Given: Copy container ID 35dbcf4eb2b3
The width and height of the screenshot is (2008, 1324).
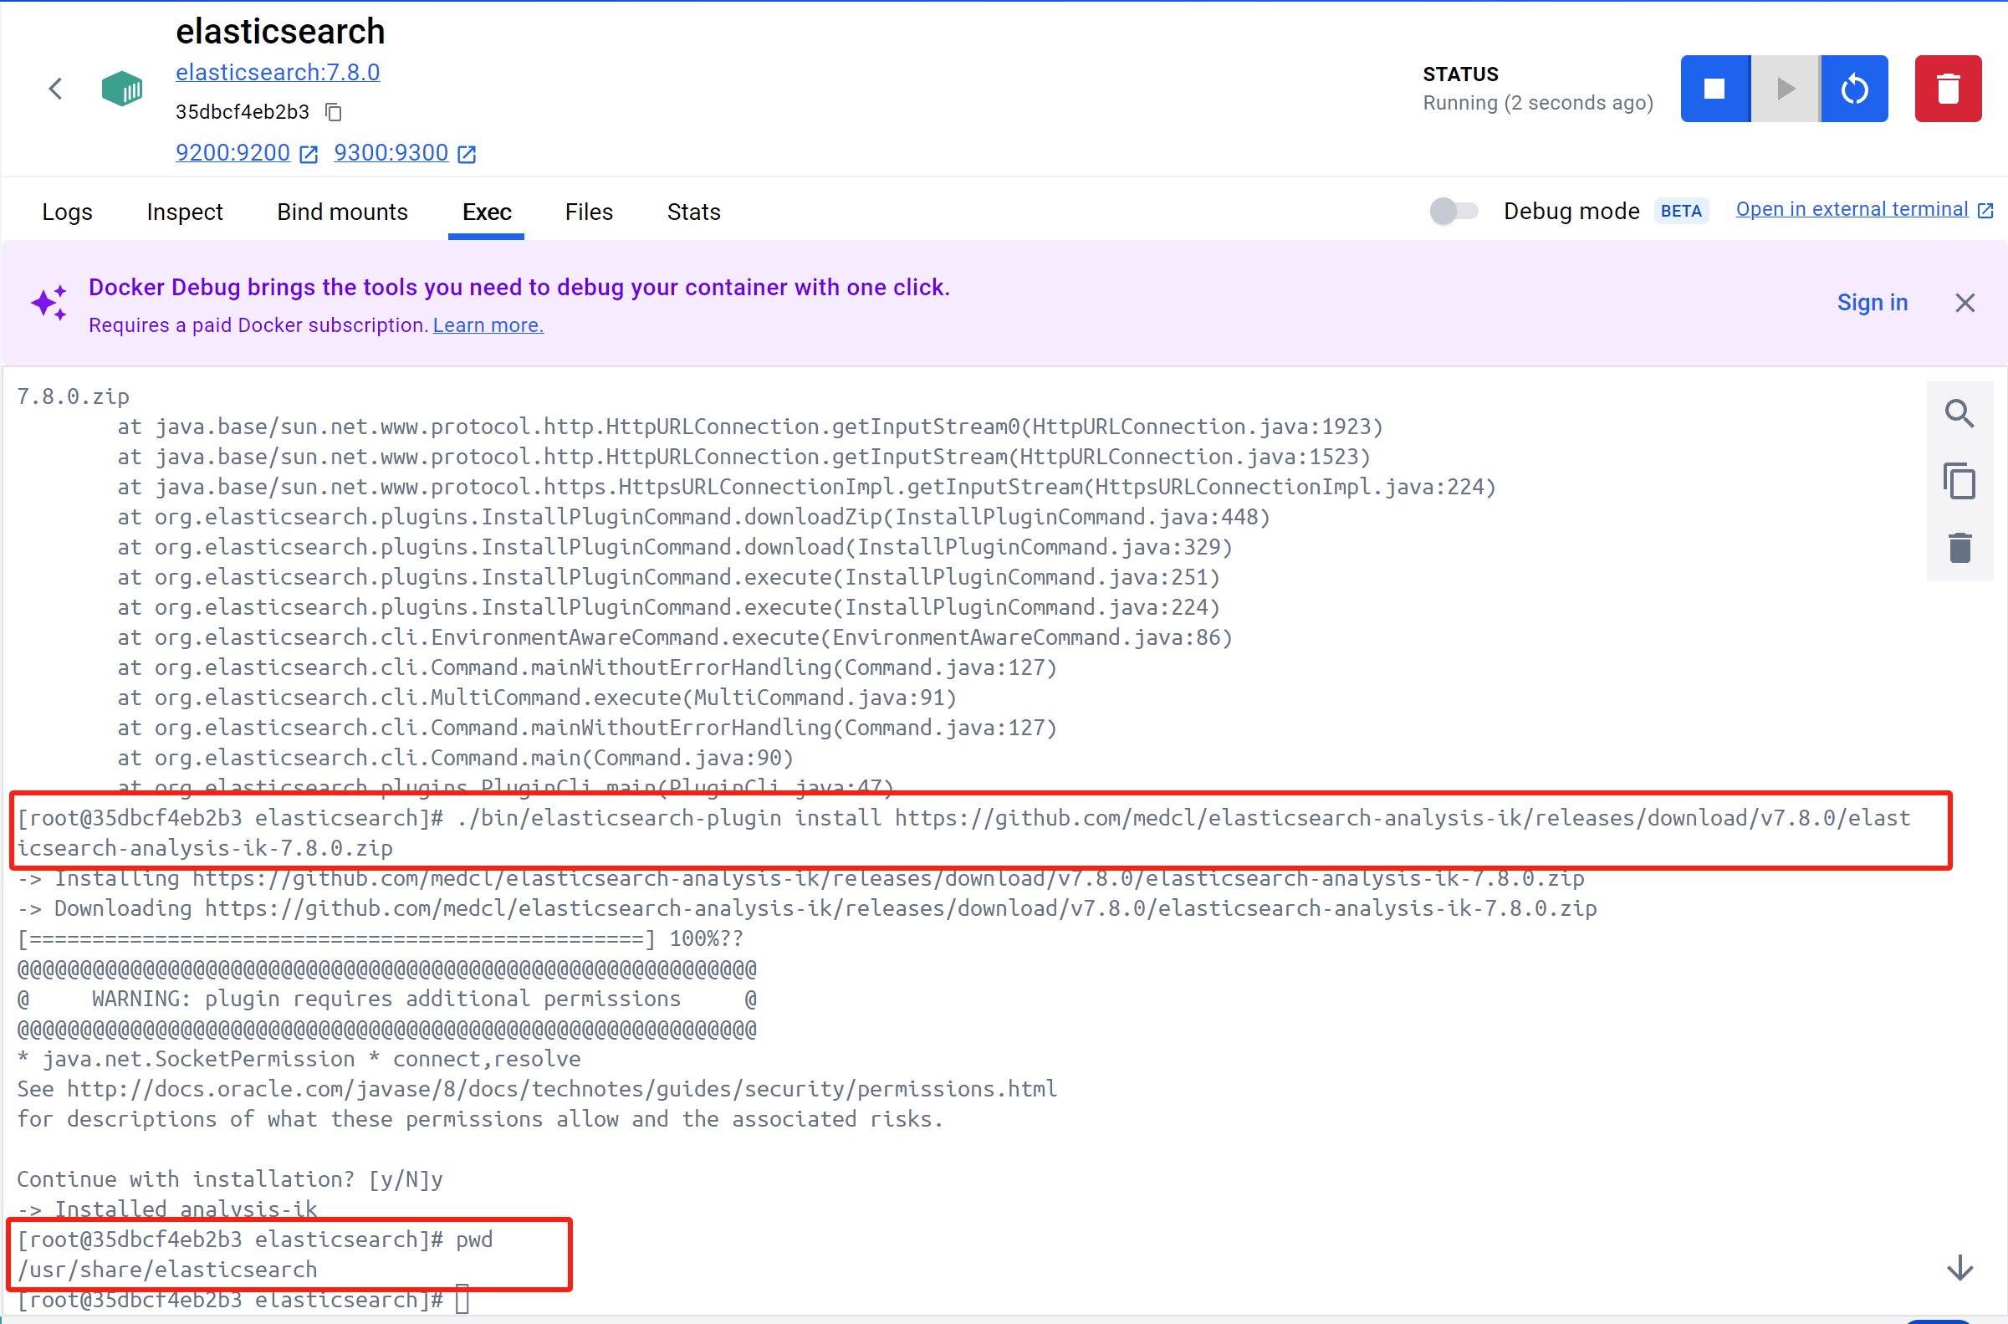Looking at the screenshot, I should point(335,111).
